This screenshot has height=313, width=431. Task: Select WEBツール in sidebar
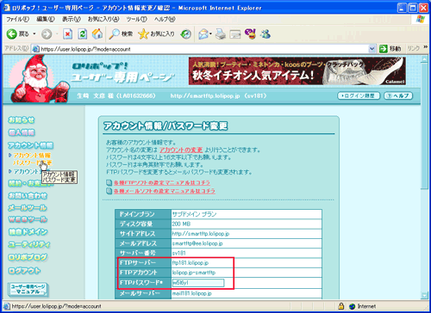[28, 219]
